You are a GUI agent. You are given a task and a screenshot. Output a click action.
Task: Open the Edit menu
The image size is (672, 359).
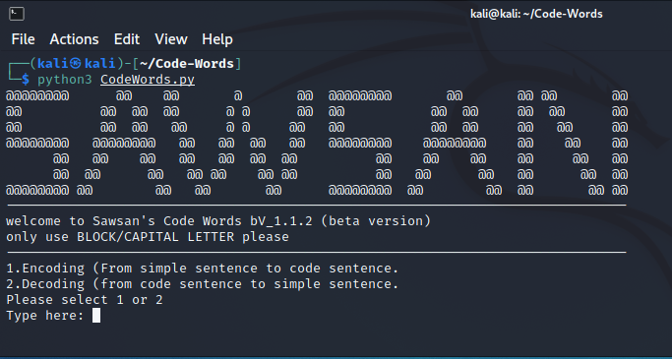(127, 39)
